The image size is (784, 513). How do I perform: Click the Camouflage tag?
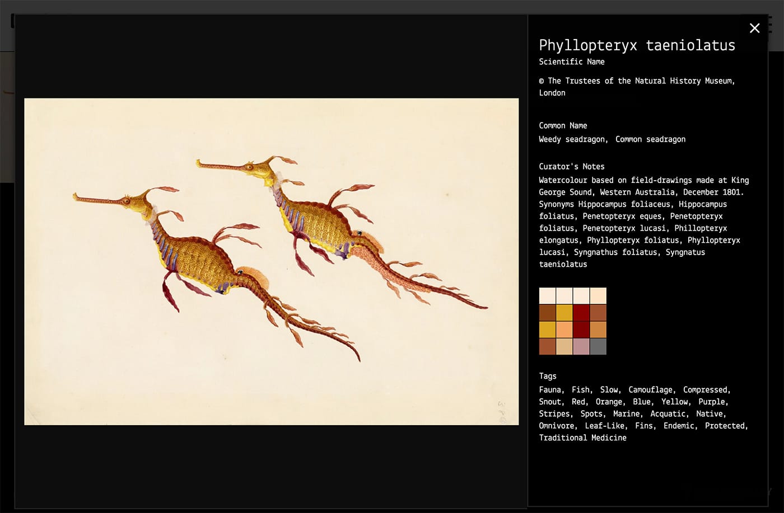(650, 389)
